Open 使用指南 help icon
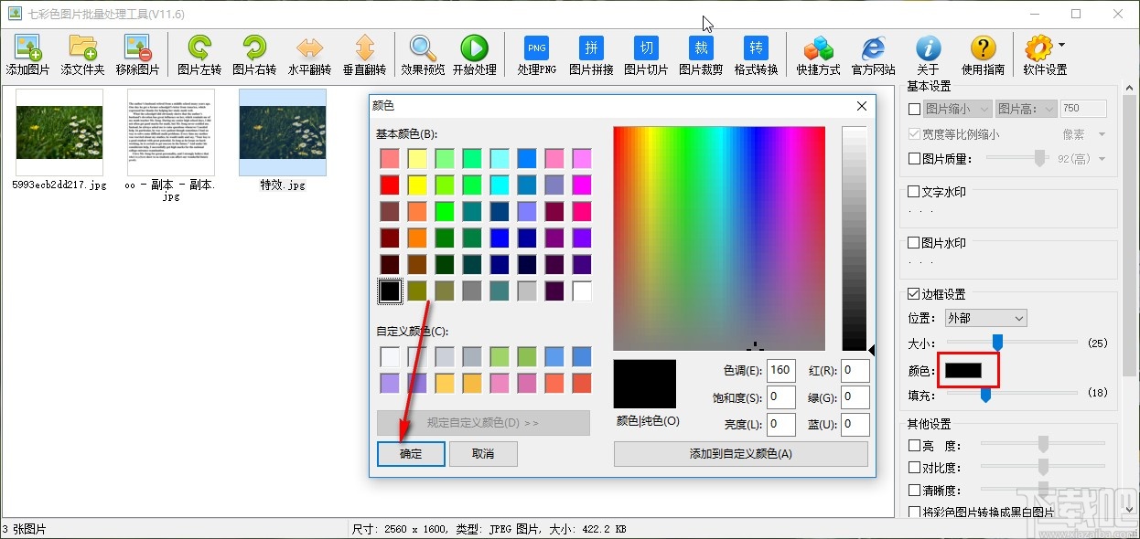Image resolution: width=1140 pixels, height=539 pixels. (x=984, y=55)
